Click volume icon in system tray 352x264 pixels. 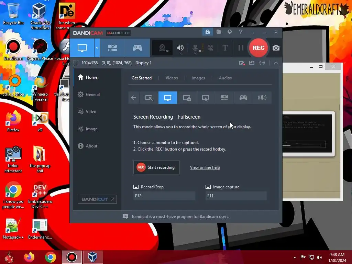(x=319, y=257)
